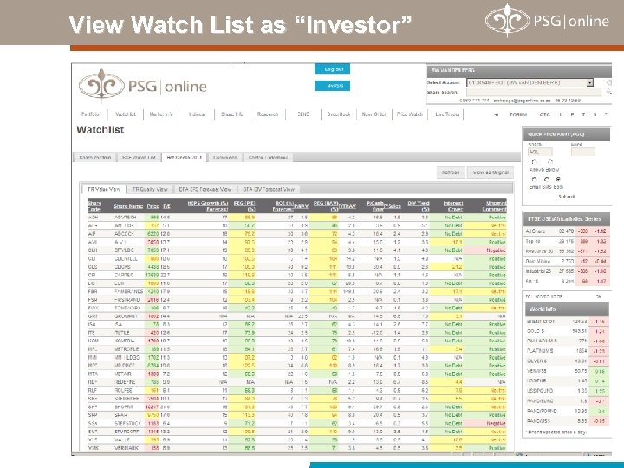Choose the Both alert radio option
The height and width of the screenshot is (468, 624).
tap(558, 179)
